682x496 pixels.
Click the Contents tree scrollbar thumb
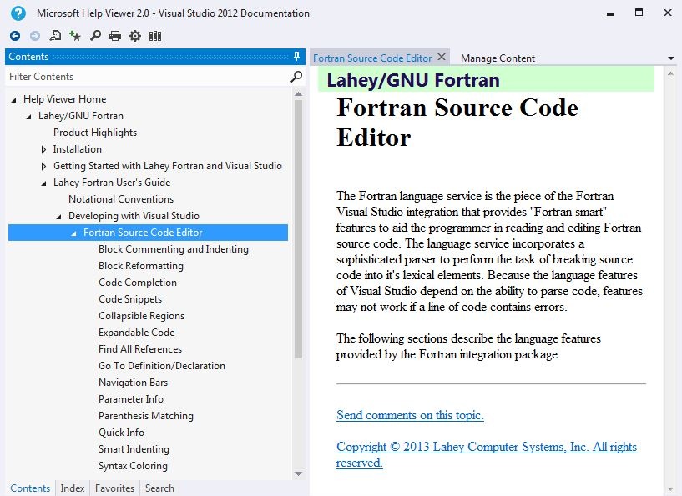[298, 229]
